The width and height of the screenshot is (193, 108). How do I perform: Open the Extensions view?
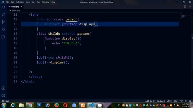pos(3,37)
